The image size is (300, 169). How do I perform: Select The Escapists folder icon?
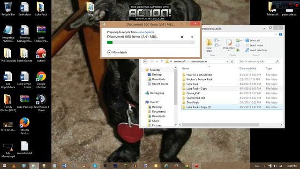coord(8,55)
